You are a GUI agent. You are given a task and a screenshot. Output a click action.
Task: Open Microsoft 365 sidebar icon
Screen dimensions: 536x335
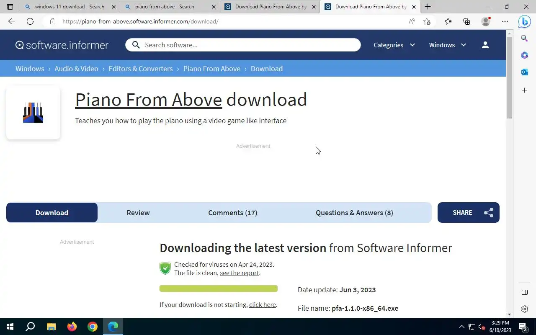(524, 55)
